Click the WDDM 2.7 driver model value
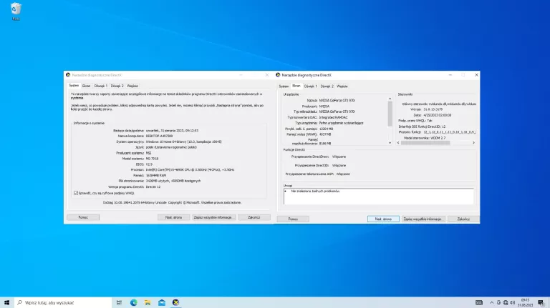The width and height of the screenshot is (550, 308). pos(437,138)
